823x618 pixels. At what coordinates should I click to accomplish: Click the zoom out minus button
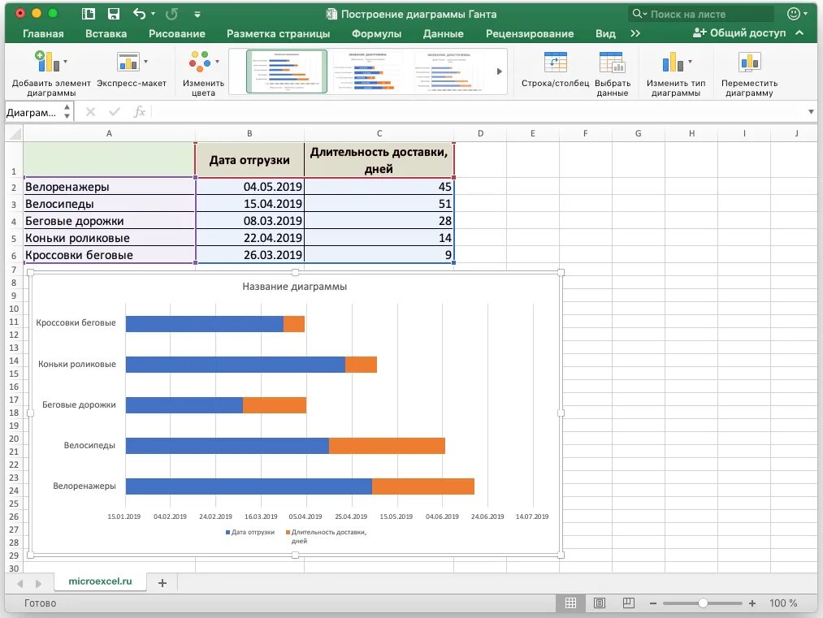(x=653, y=603)
